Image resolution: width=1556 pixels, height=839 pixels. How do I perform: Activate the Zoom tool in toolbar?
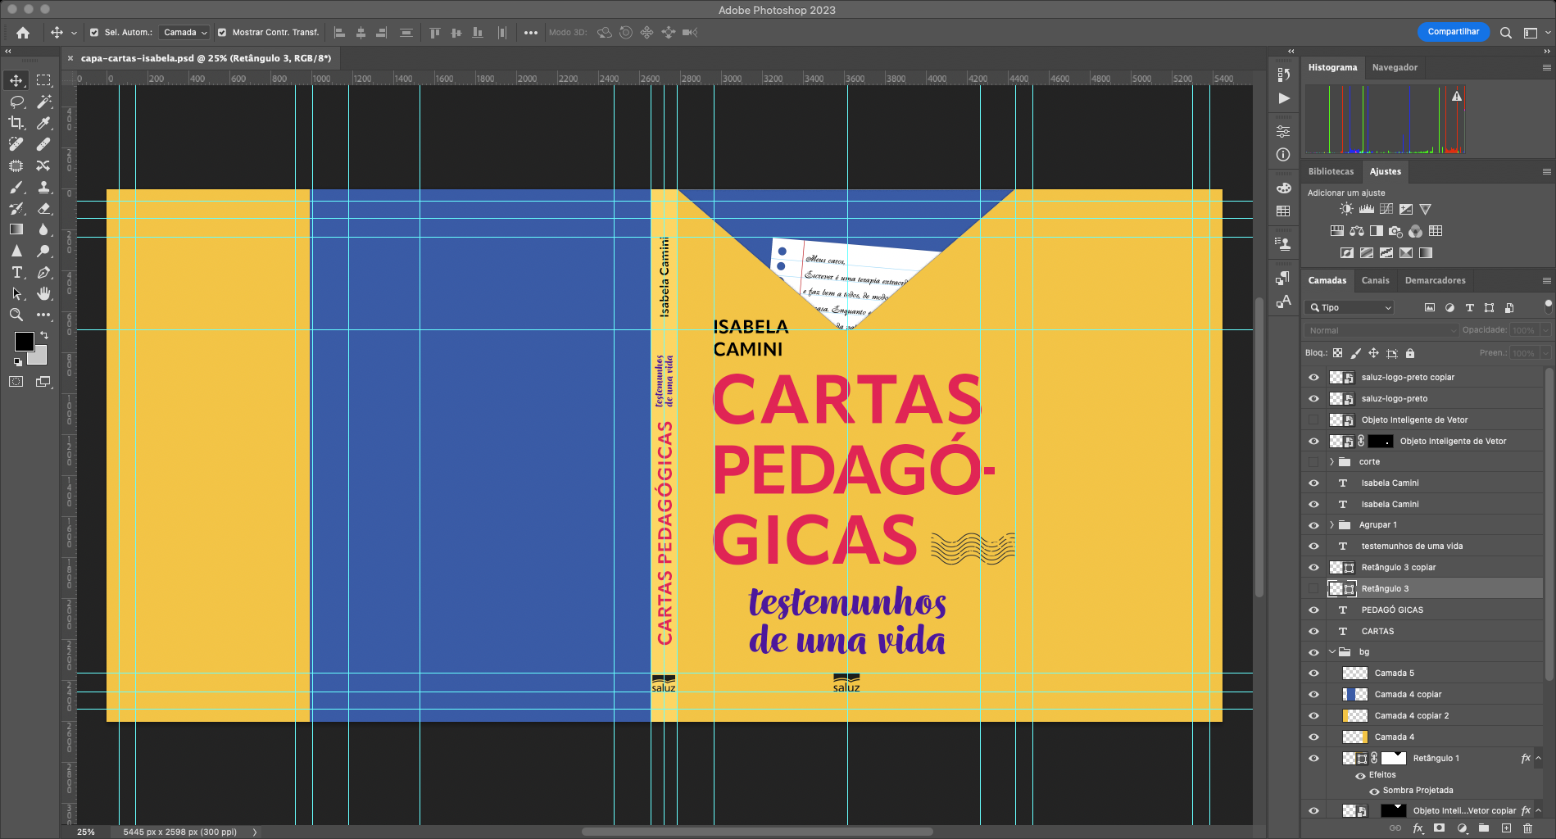[x=16, y=315]
